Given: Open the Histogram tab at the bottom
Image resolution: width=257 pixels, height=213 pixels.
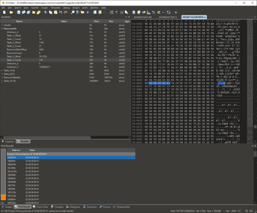Looking at the screenshot, I should point(73,207).
